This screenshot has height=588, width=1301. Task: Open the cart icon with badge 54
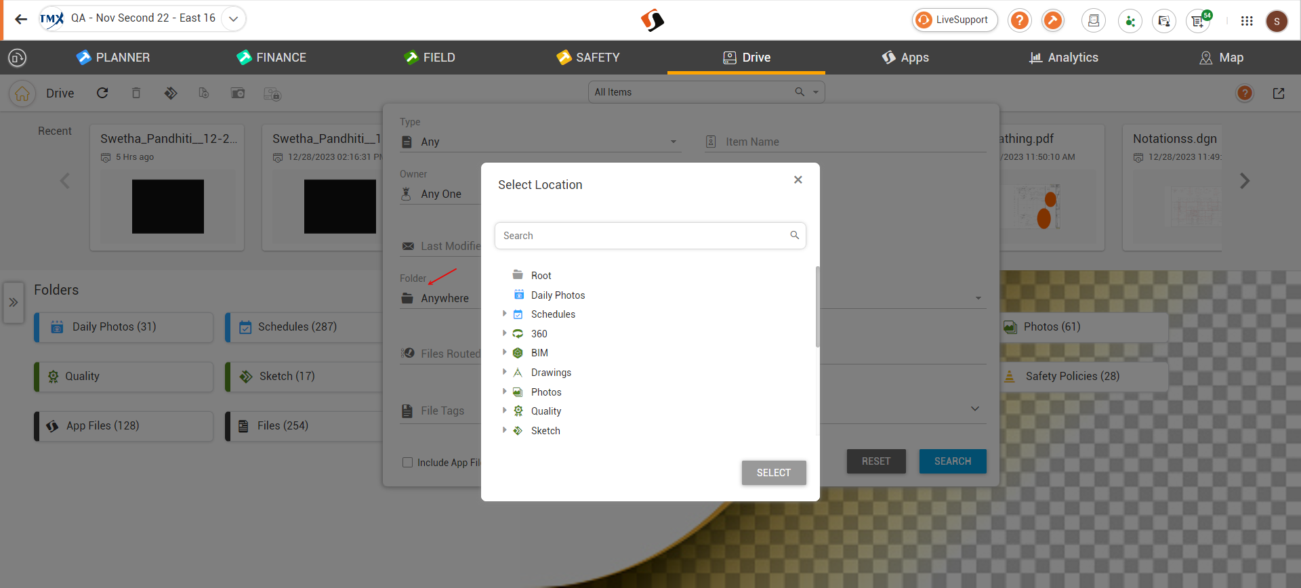coord(1199,20)
